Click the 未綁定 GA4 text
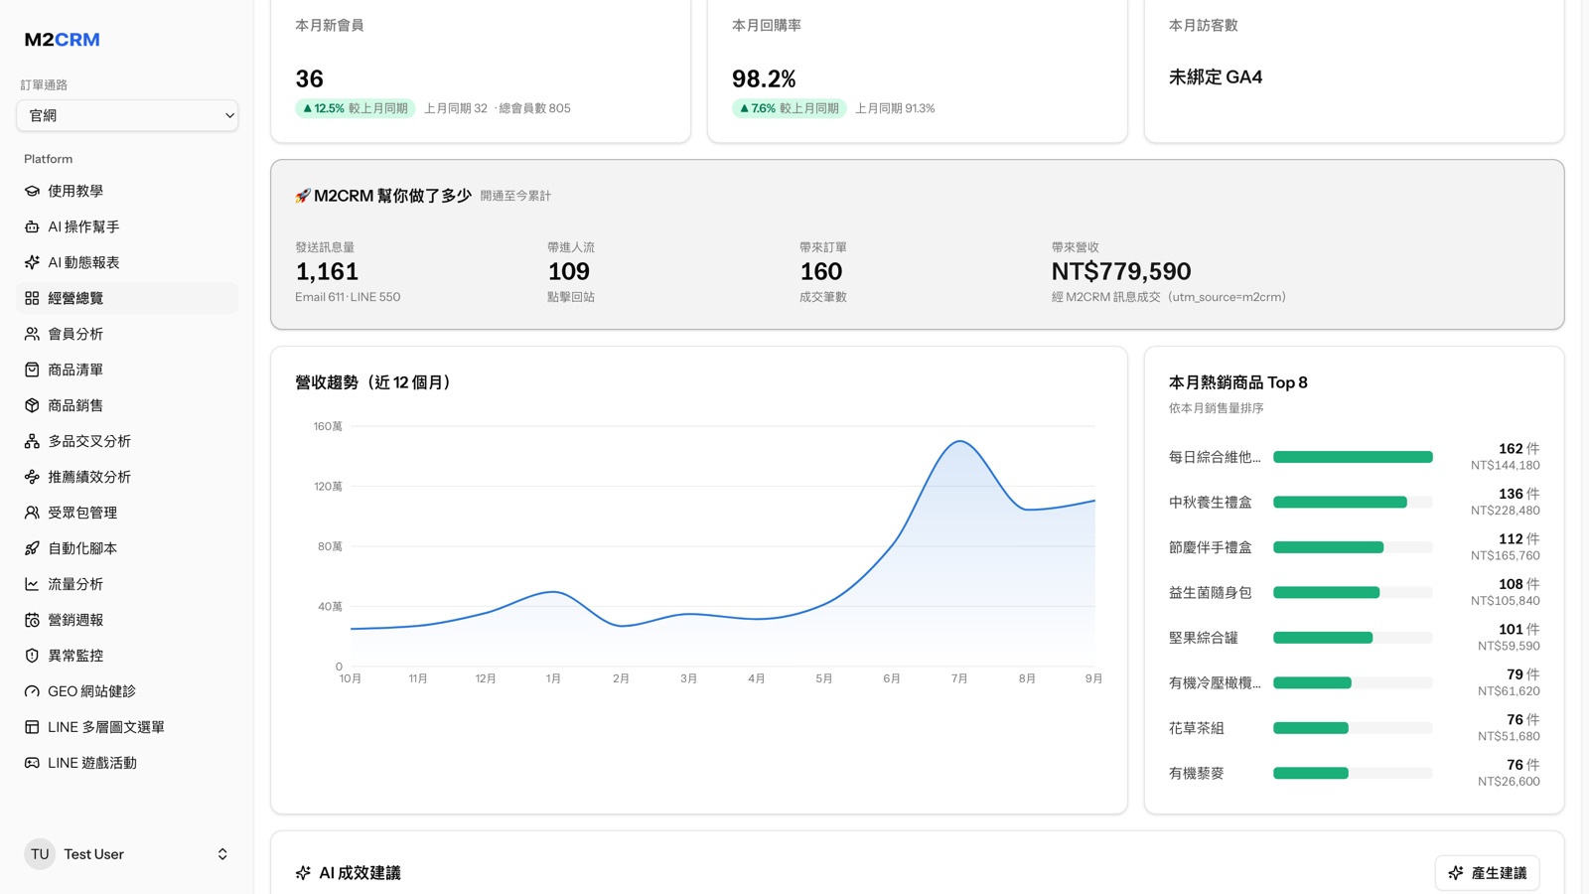Screen dimensions: 1589x894 pos(1216,77)
